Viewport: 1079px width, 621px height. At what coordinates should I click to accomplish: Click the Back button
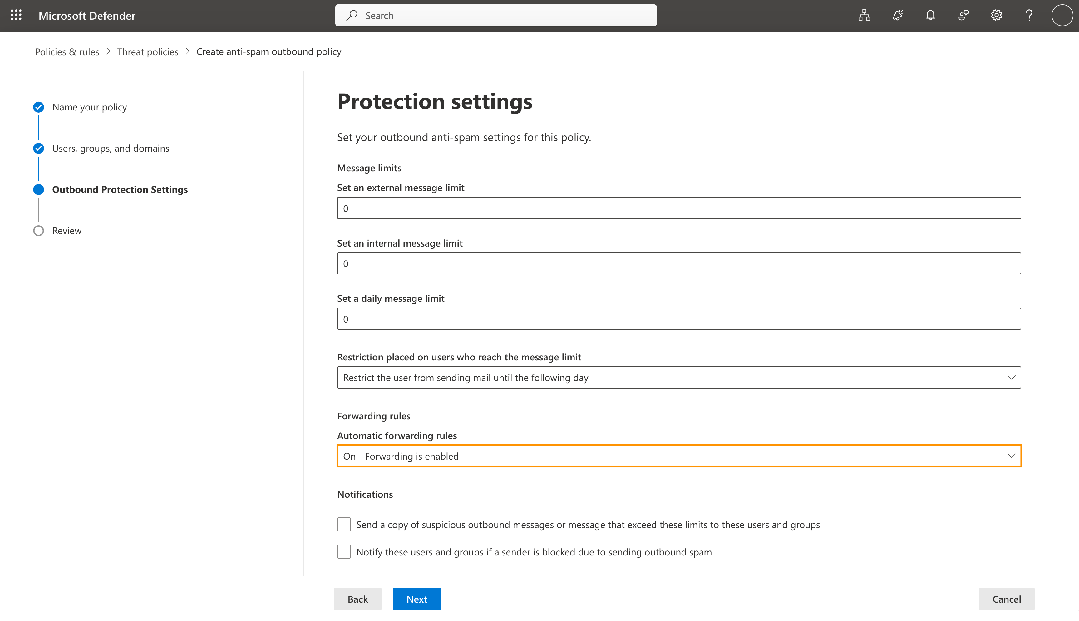click(x=357, y=599)
